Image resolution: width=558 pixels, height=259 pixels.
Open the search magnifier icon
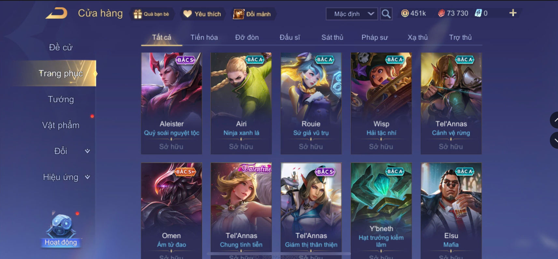[x=386, y=14]
